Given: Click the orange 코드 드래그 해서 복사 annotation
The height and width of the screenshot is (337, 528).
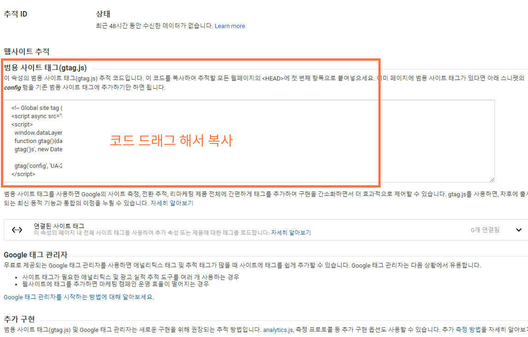Looking at the screenshot, I should click(171, 141).
